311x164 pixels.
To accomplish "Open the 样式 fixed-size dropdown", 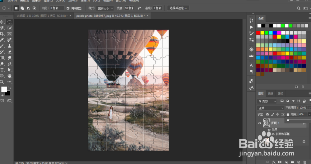I will click(x=105, y=8).
